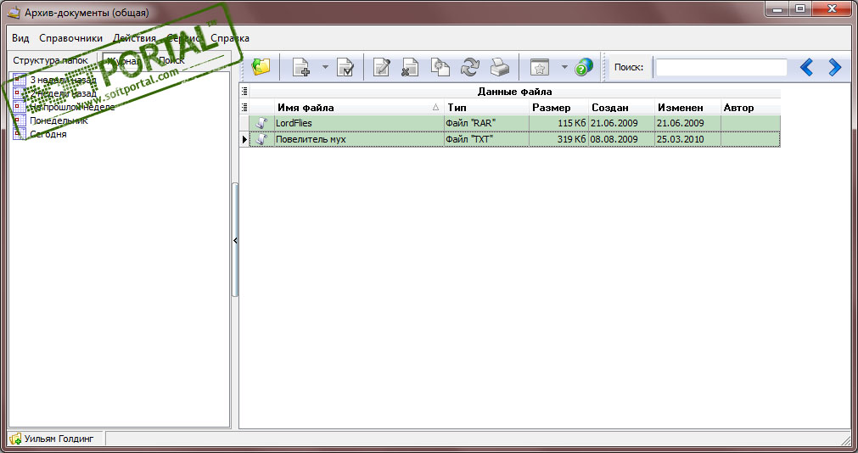This screenshot has height=453, width=858.
Task: Click the Данные файла band header
Action: (515, 92)
